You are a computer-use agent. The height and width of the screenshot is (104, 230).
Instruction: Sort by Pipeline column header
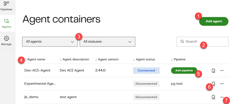click(x=178, y=59)
